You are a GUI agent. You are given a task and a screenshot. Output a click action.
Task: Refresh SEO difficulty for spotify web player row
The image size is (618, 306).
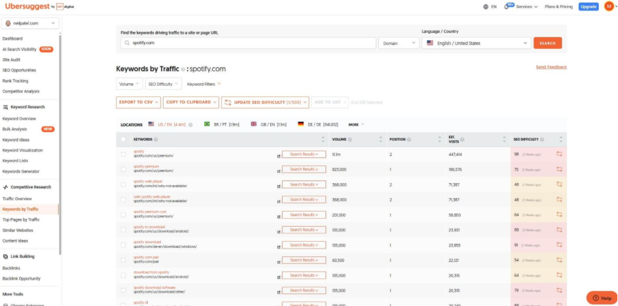click(559, 184)
